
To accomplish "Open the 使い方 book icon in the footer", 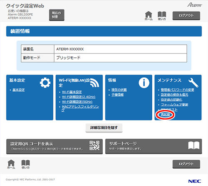I will [25, 164].
